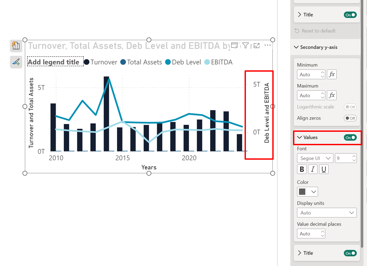The height and width of the screenshot is (266, 367).
Task: Click the Total Assets legend item
Action: pyautogui.click(x=141, y=62)
